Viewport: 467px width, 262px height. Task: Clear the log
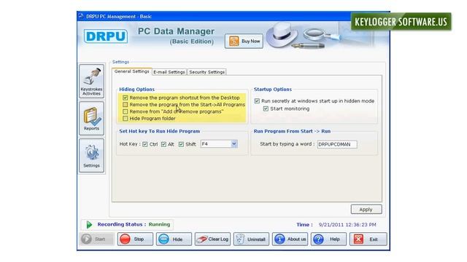pyautogui.click(x=212, y=239)
